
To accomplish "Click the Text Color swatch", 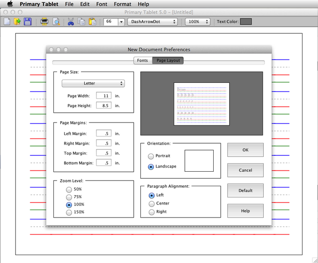I will (246, 22).
